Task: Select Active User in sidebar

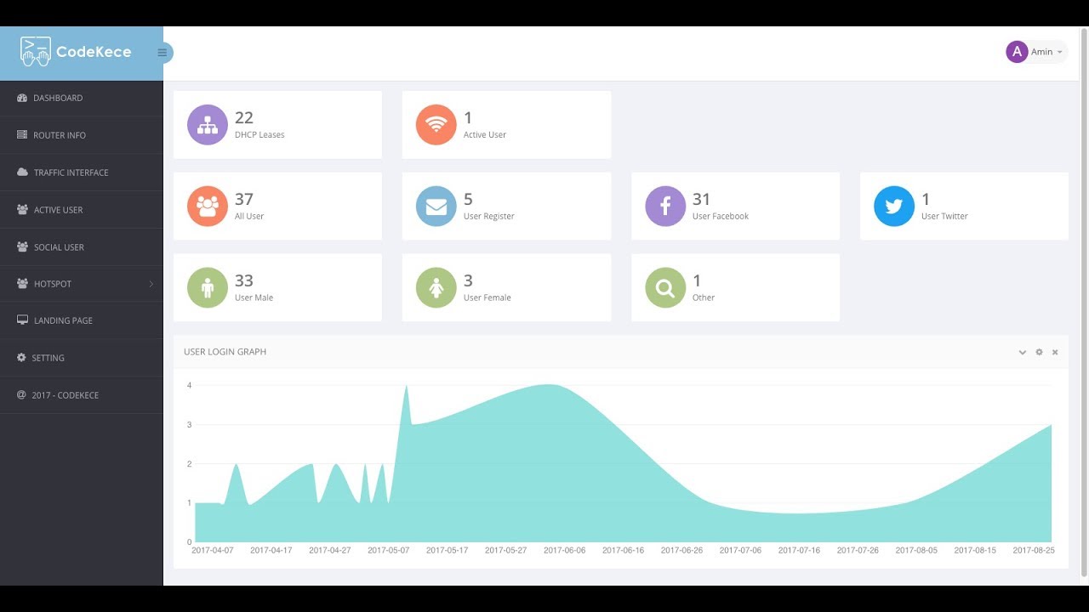Action: tap(81, 210)
